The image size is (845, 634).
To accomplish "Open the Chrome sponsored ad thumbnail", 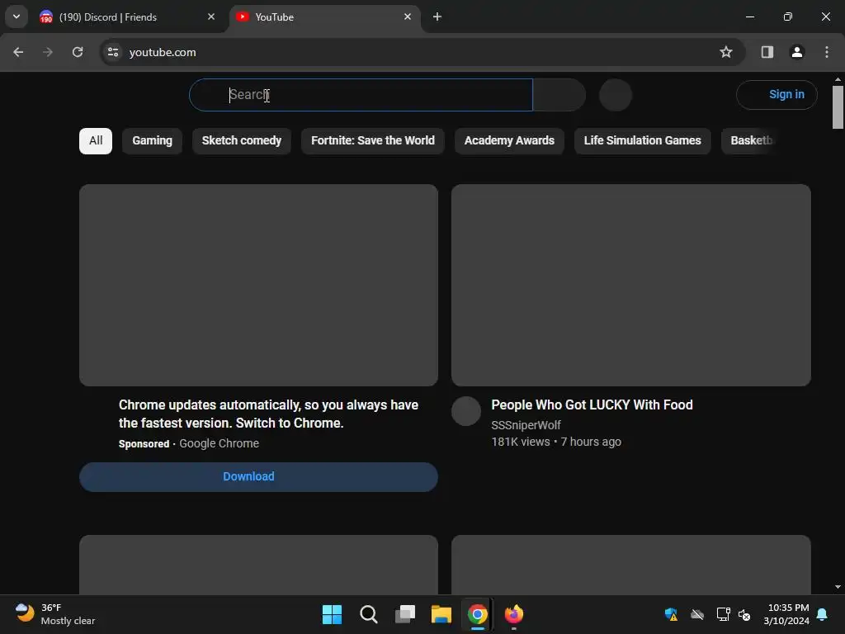I will (258, 285).
